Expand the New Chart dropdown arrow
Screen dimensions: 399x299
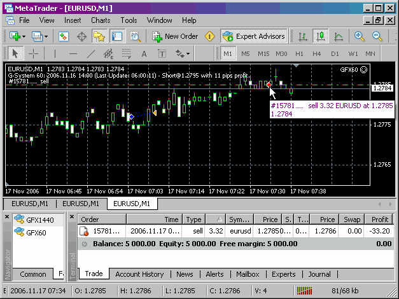click(x=24, y=37)
